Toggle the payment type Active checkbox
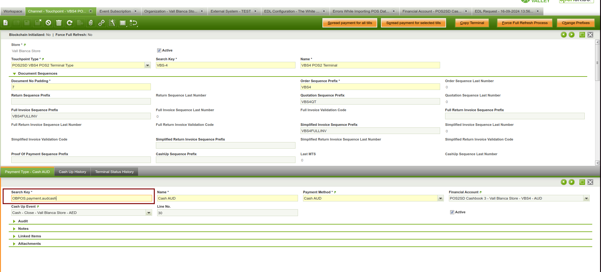The image size is (601, 272). click(452, 212)
